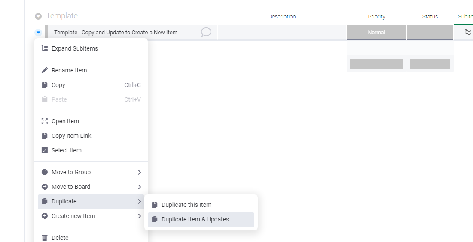Click the Normal priority cell
The image size is (473, 242).
tap(376, 33)
